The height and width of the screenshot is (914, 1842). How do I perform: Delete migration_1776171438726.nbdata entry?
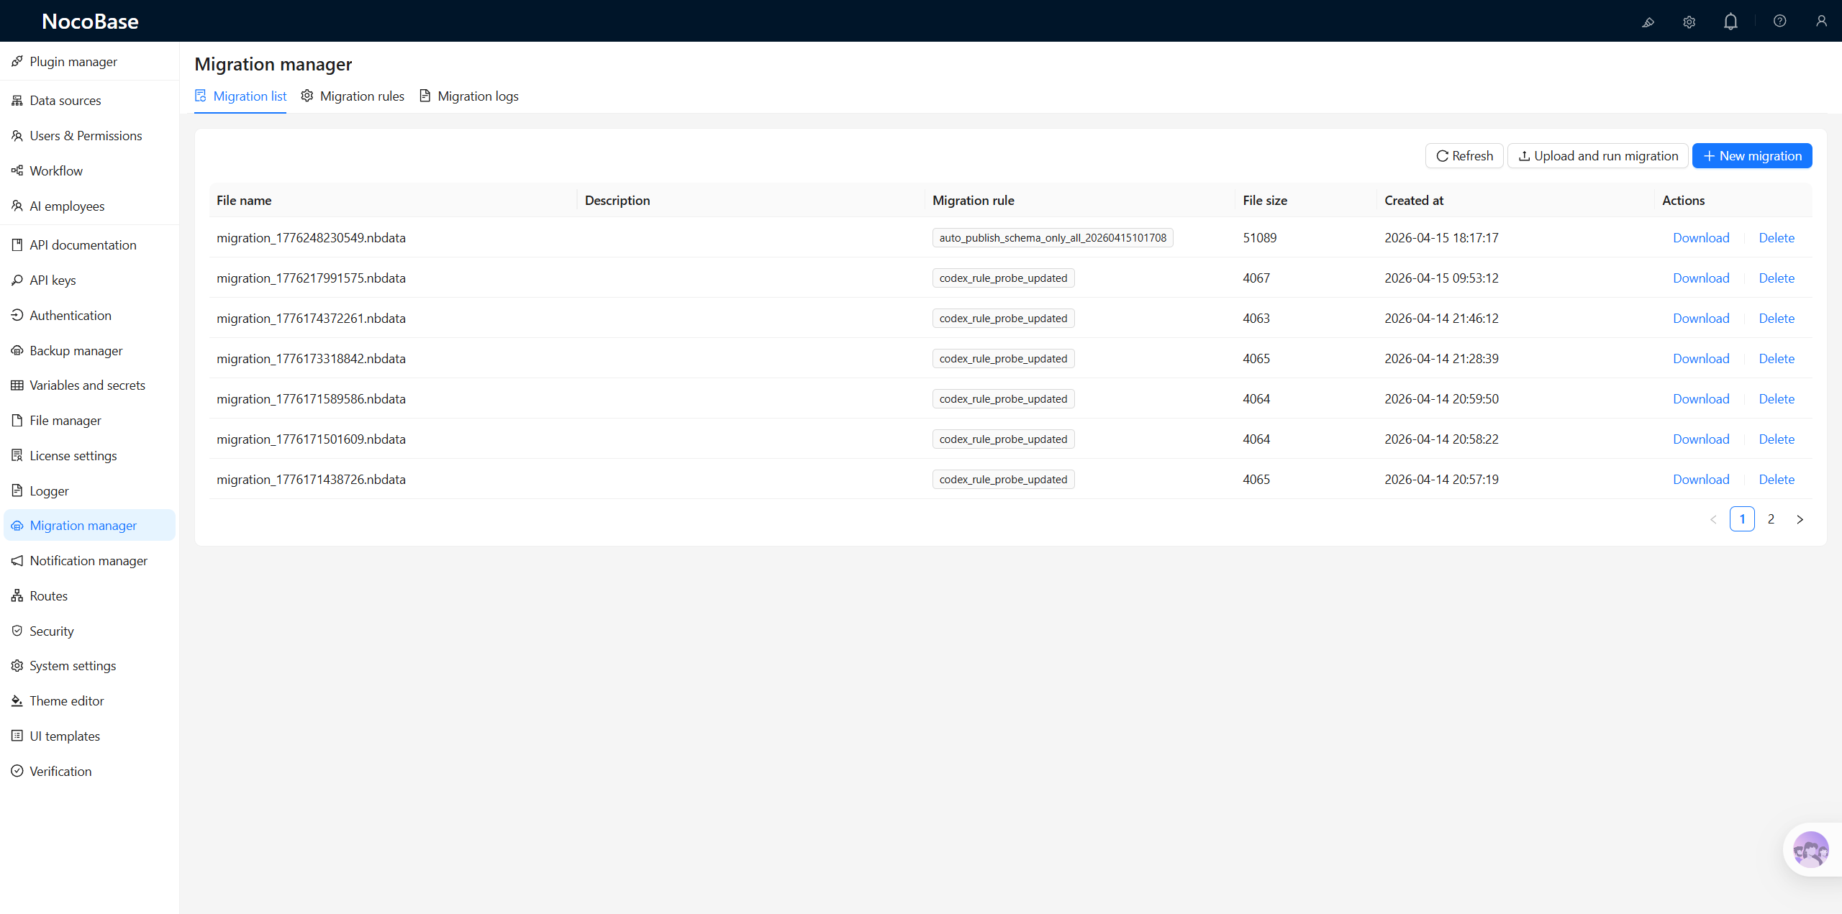pos(1776,480)
